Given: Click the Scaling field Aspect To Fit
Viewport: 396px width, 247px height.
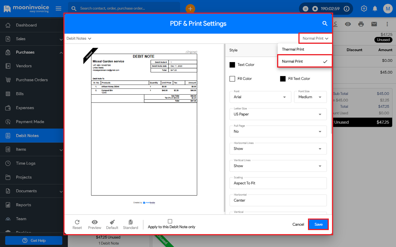Looking at the screenshot, I should point(278,183).
